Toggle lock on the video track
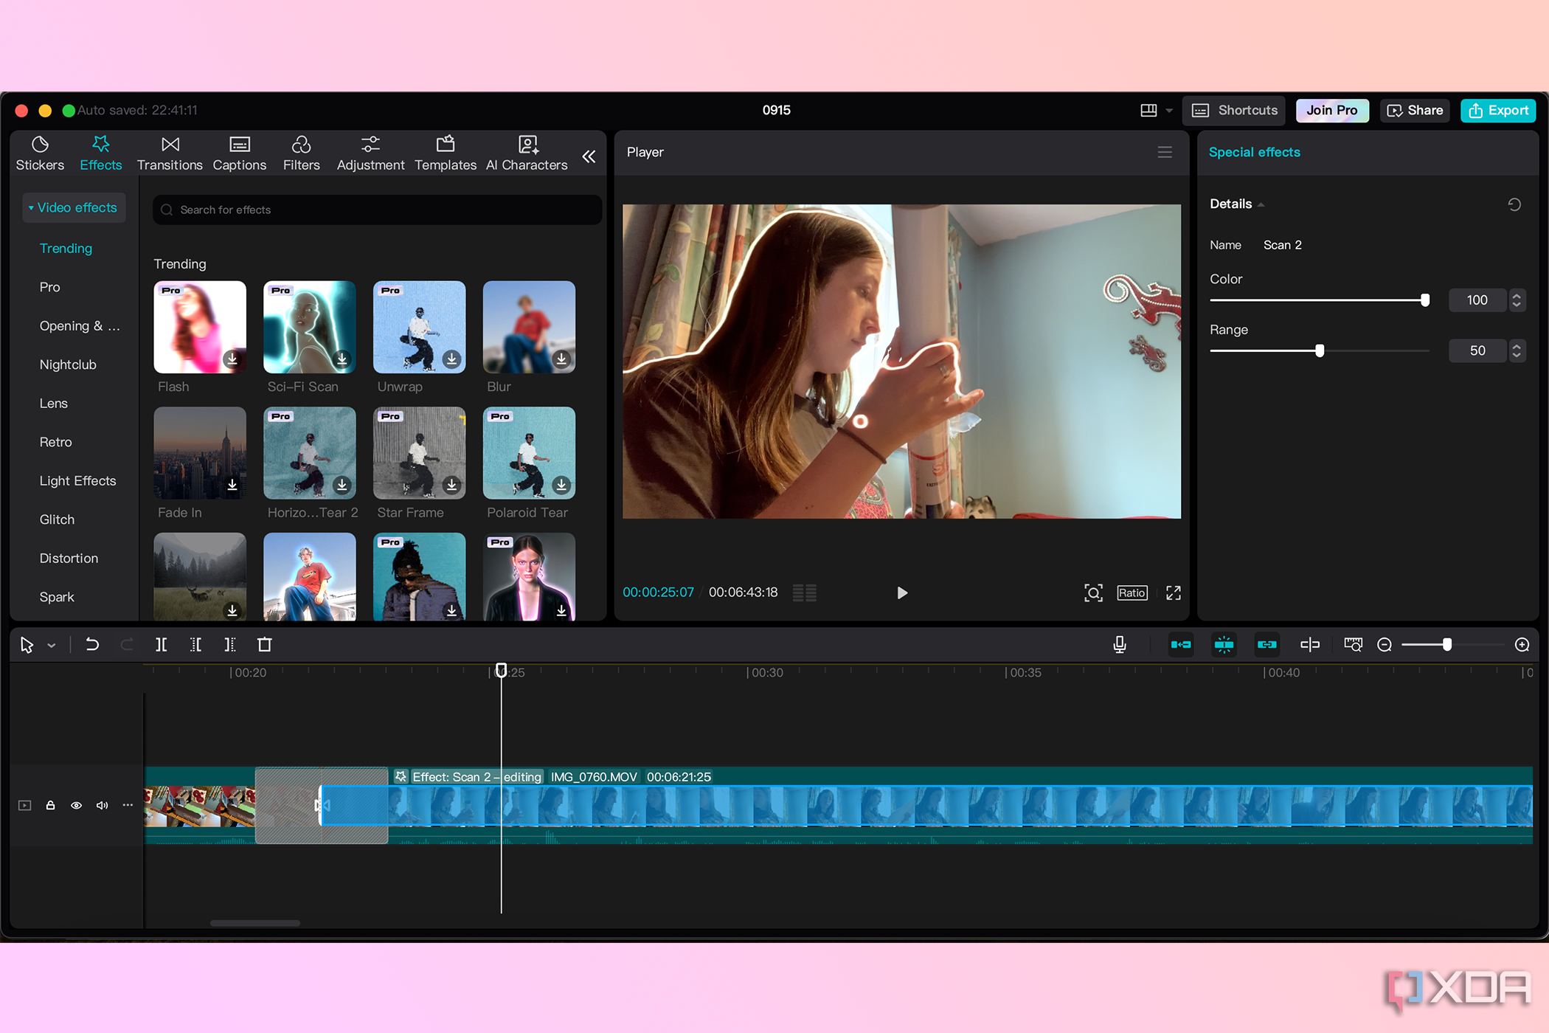 [49, 804]
